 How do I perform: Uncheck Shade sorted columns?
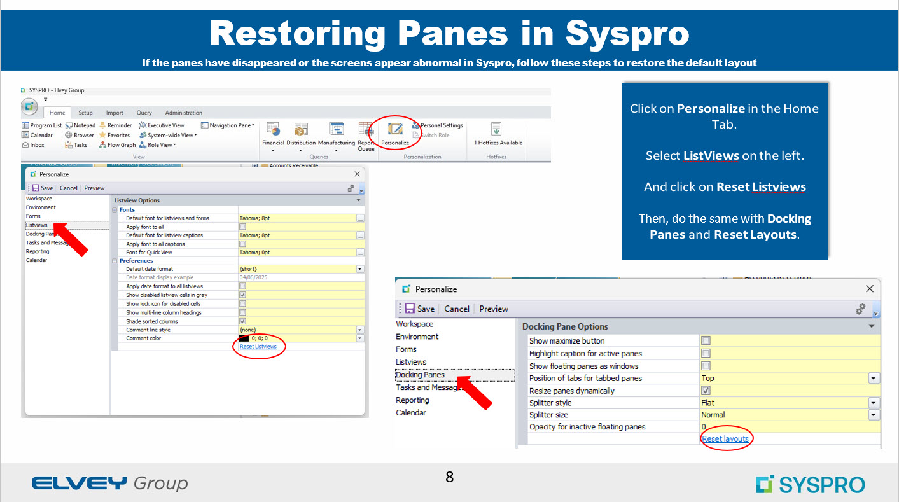point(242,321)
